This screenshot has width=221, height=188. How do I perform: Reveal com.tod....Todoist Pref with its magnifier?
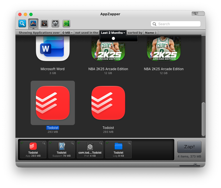pos(101,143)
